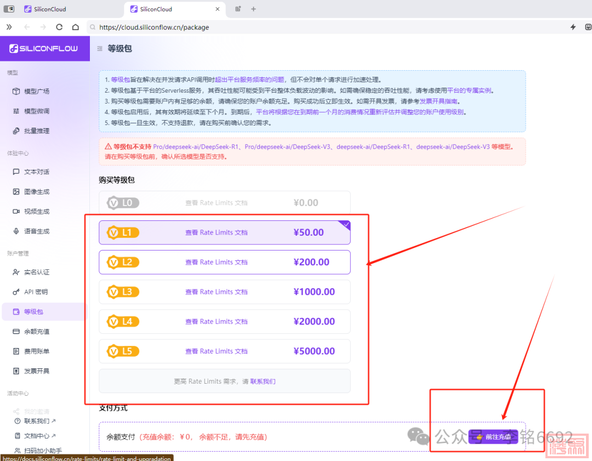Open Rate Limits 文档 link for L3
The width and height of the screenshot is (592, 461).
point(216,292)
